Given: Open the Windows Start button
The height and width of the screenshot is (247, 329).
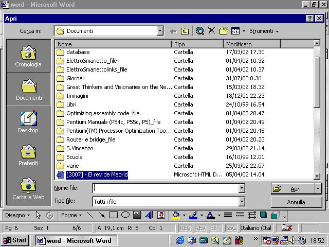Looking at the screenshot, I should 15,240.
